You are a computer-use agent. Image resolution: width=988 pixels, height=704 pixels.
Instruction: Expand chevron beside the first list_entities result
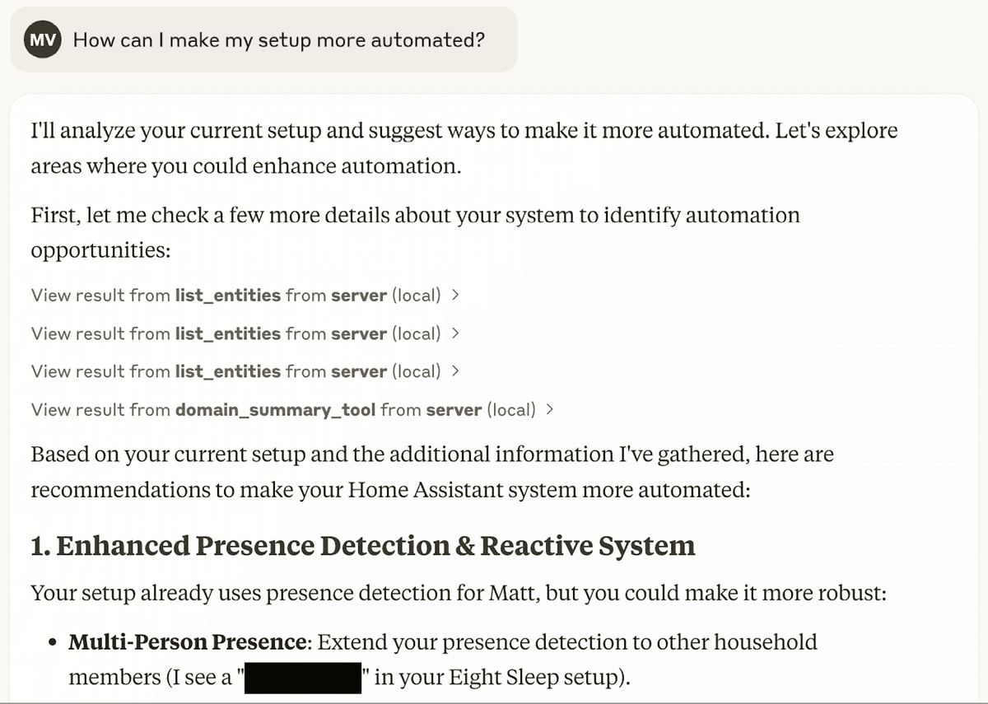(455, 296)
